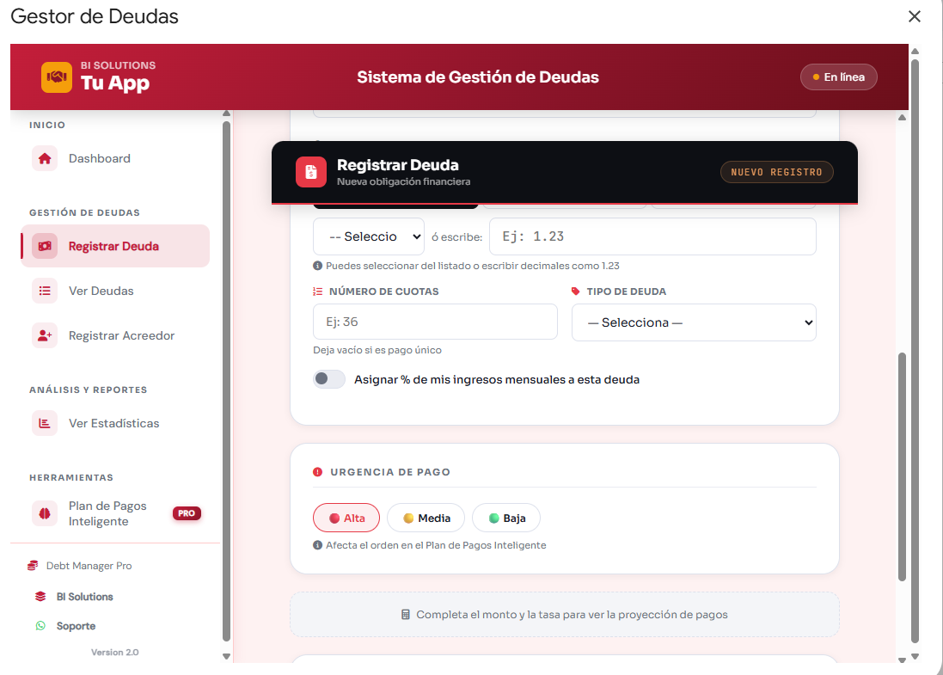Click the Dashboard home icon
943x675 pixels.
click(45, 159)
